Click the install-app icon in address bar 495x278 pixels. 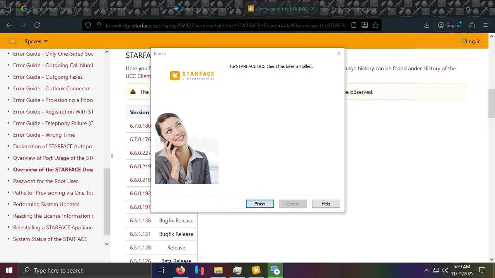pyautogui.click(x=365, y=25)
